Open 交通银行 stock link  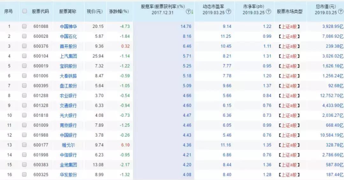[68, 105]
